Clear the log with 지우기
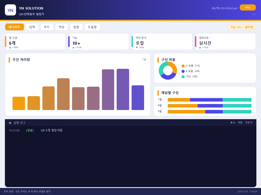The height and width of the screenshot is (195, 261). tap(248, 122)
